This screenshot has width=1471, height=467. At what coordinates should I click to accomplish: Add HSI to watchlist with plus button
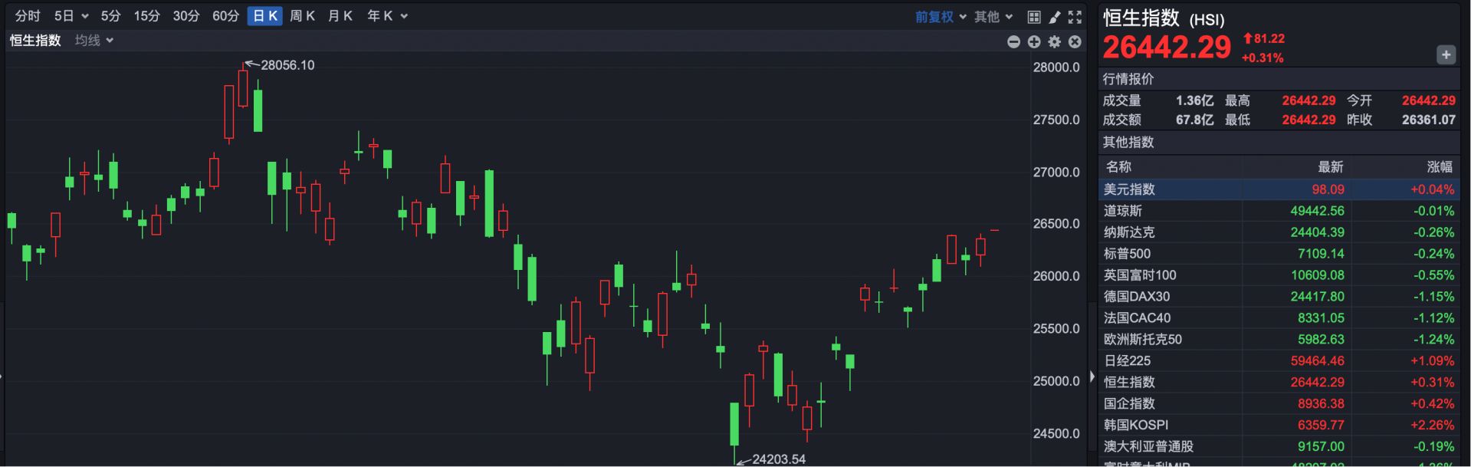point(1446,54)
